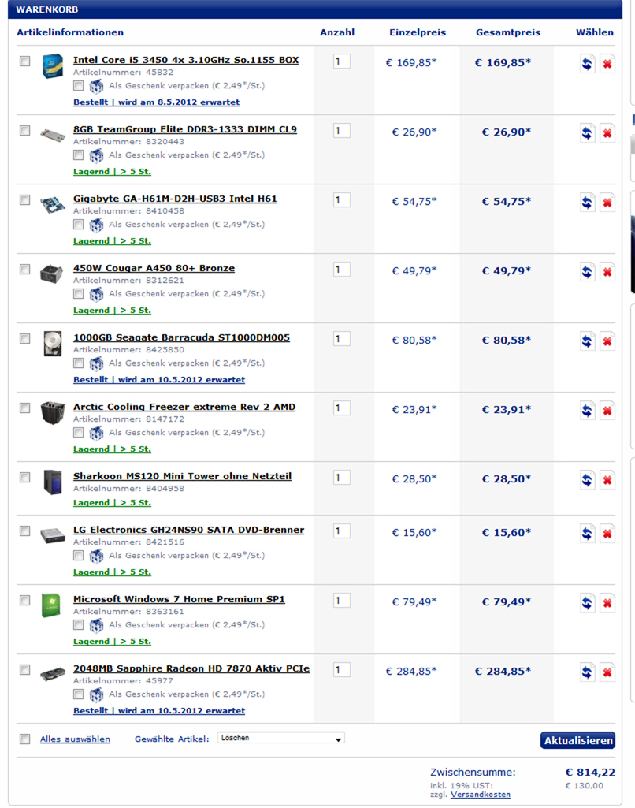Click Seagate Barracuda hard drive thumbnail

point(53,344)
